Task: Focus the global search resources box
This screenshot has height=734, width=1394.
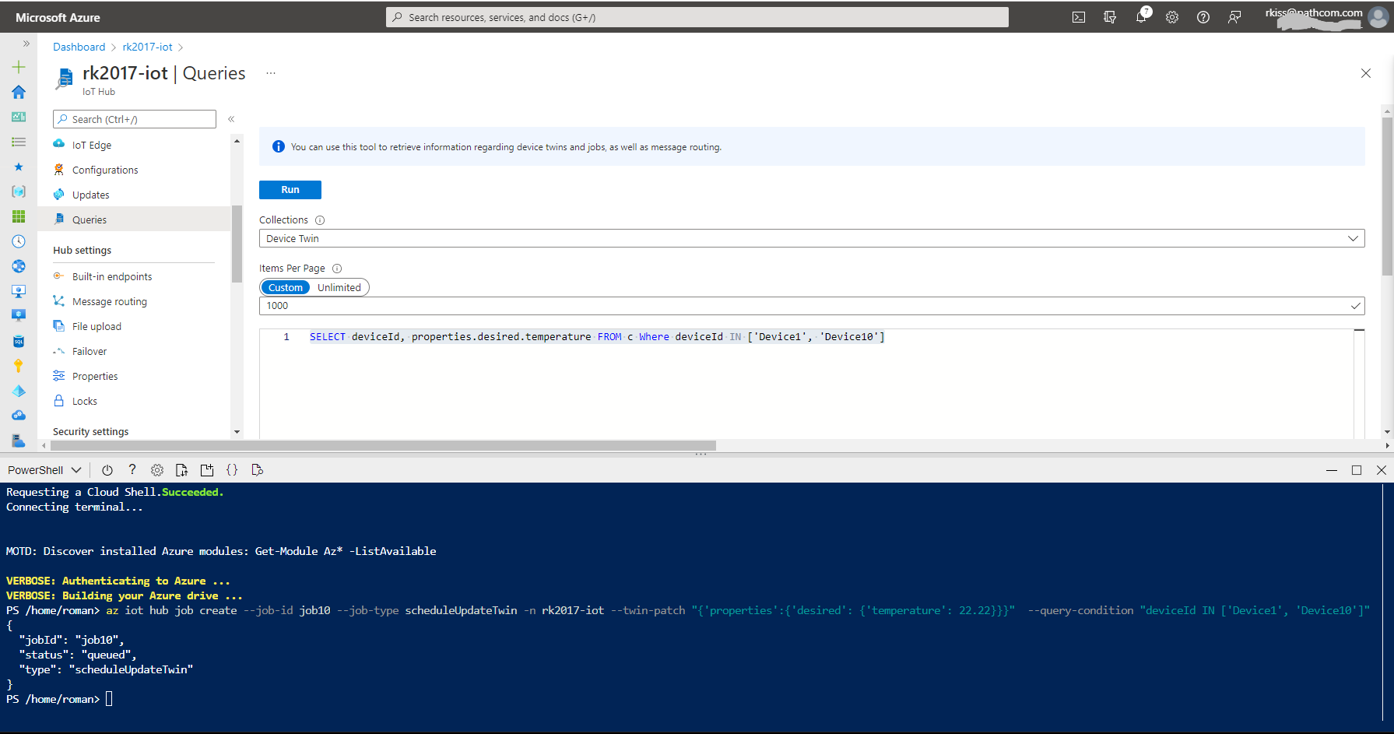Action: click(697, 17)
